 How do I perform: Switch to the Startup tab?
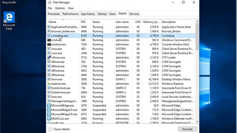102,14
